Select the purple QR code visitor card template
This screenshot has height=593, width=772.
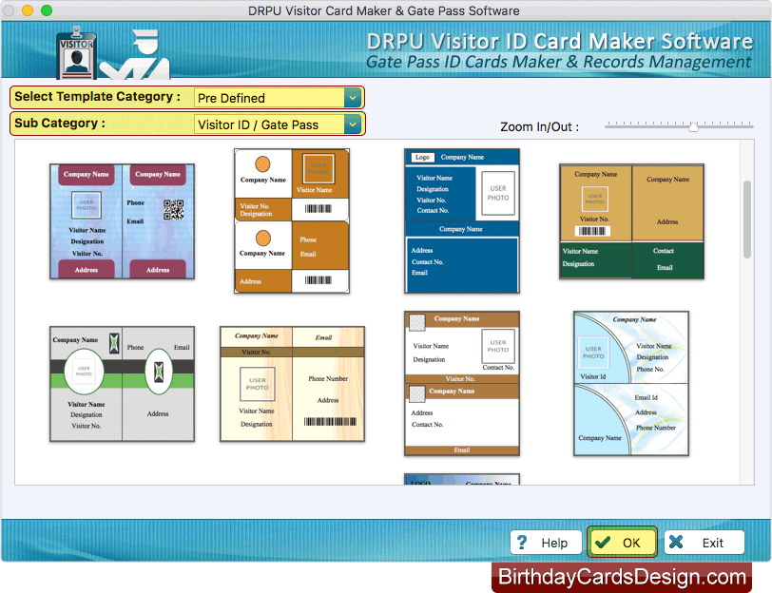click(x=122, y=221)
